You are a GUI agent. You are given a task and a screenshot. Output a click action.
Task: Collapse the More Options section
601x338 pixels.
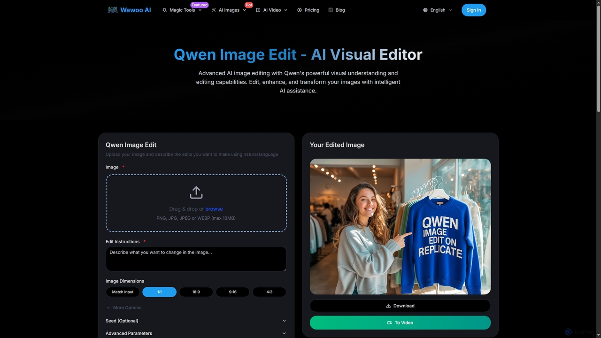(x=124, y=307)
